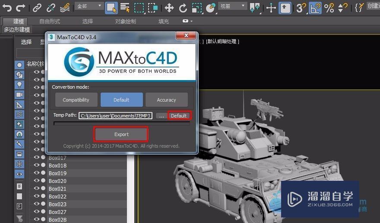
Task: Click the Export button
Action: coord(121,134)
